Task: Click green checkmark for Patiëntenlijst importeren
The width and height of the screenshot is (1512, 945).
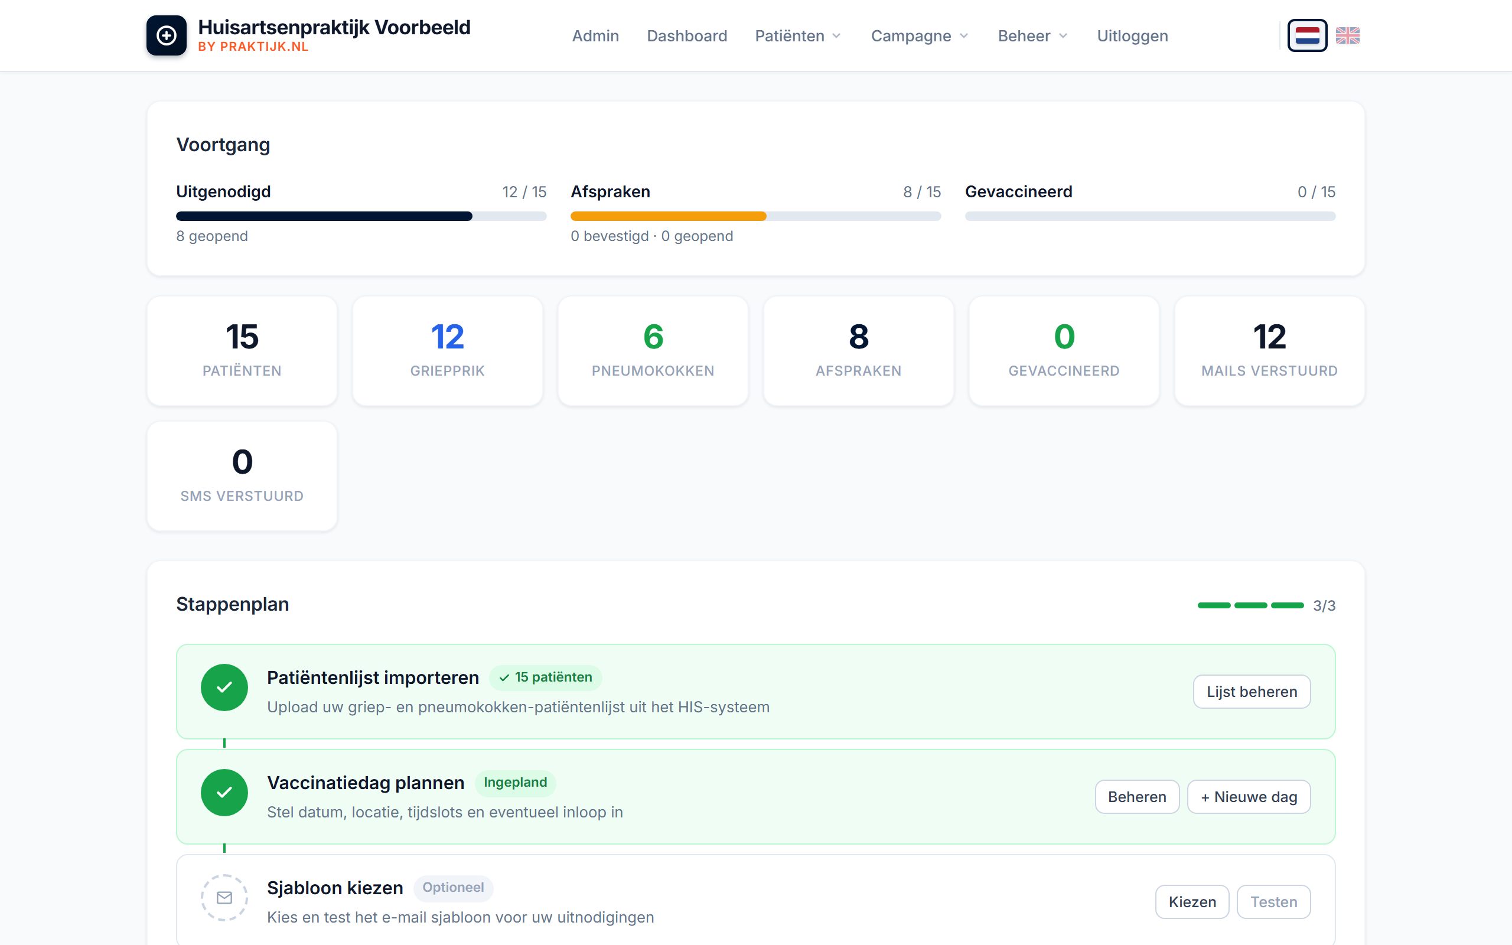Action: point(224,687)
